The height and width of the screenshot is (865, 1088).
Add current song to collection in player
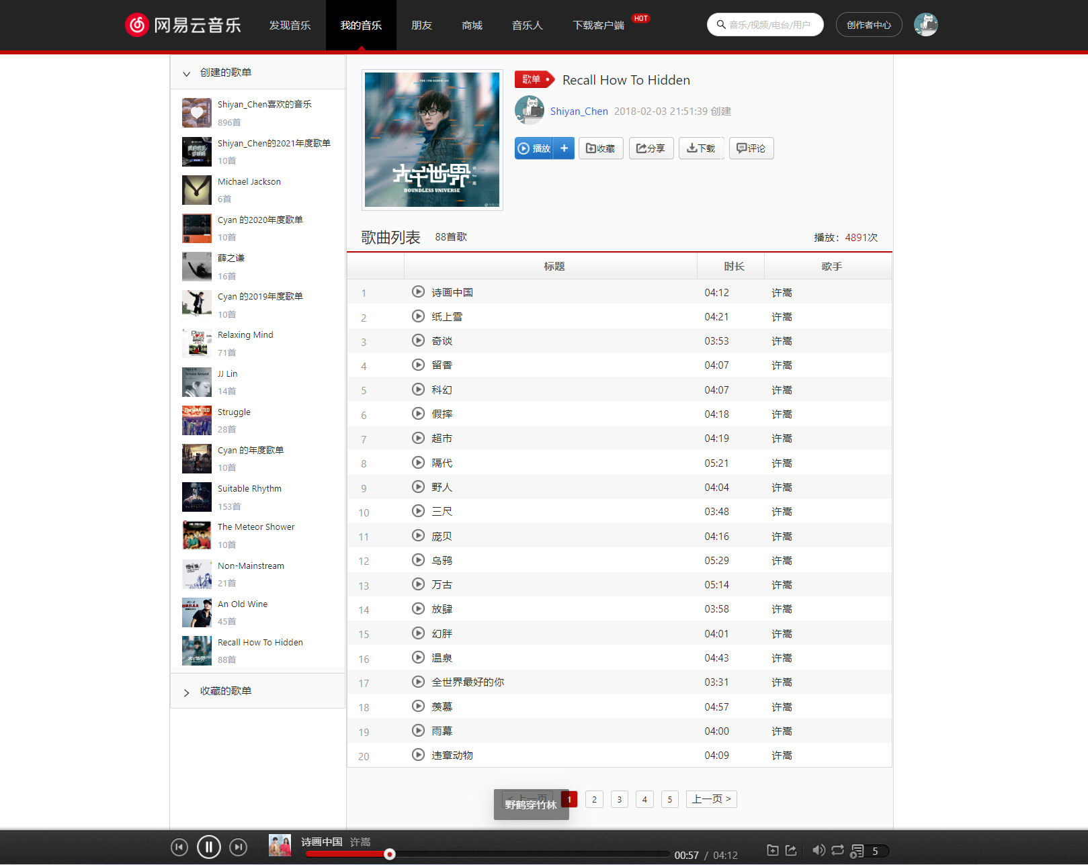point(773,850)
